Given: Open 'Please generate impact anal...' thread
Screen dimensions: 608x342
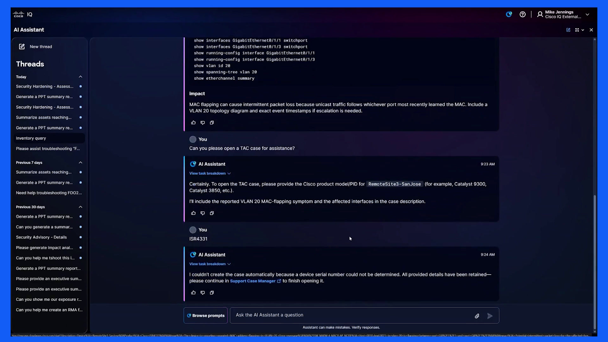Looking at the screenshot, I should 49,248.
